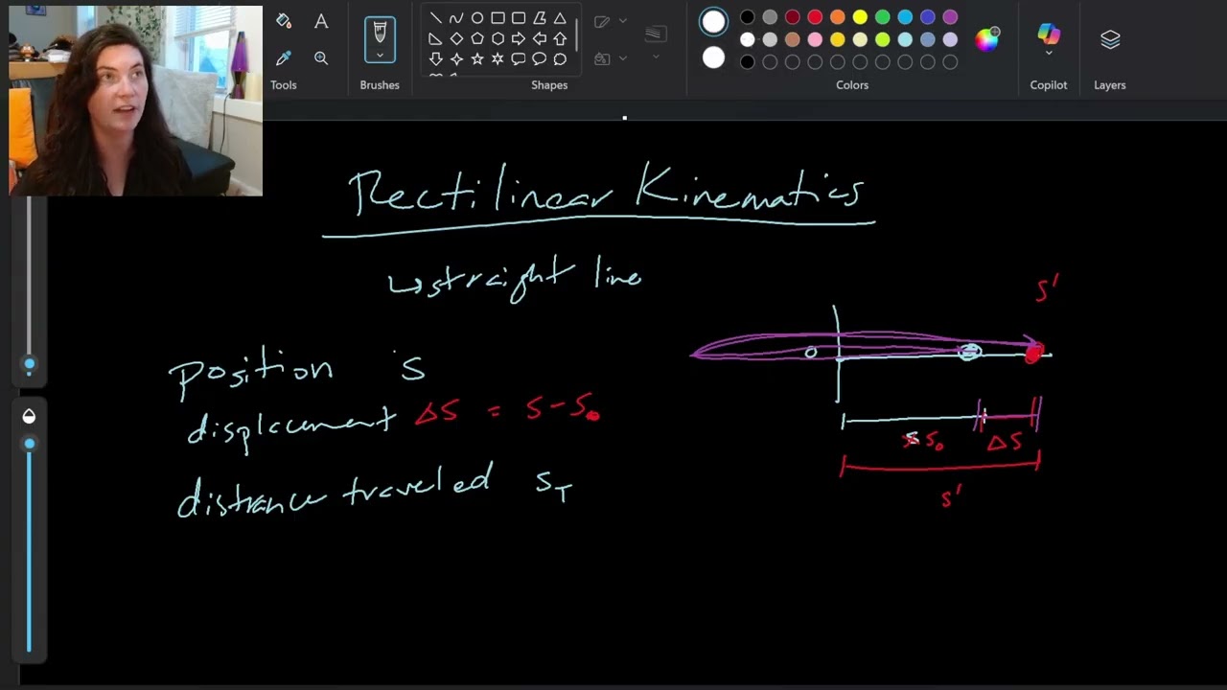Choose the Rounded rectangle shape

pyautogui.click(x=519, y=18)
